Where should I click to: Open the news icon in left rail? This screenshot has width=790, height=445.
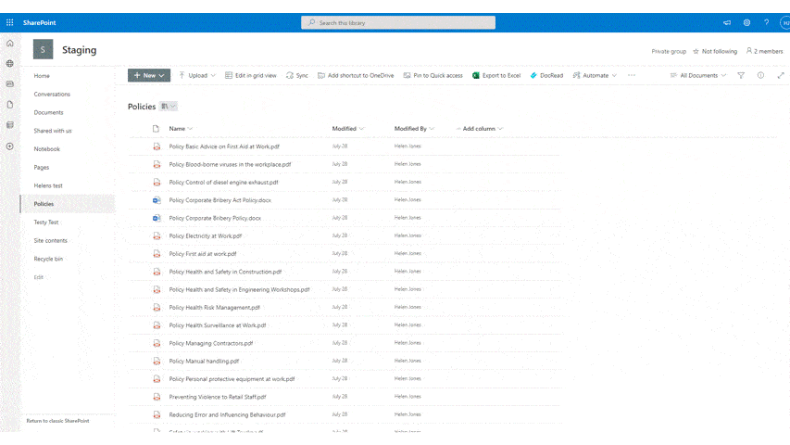point(10,84)
